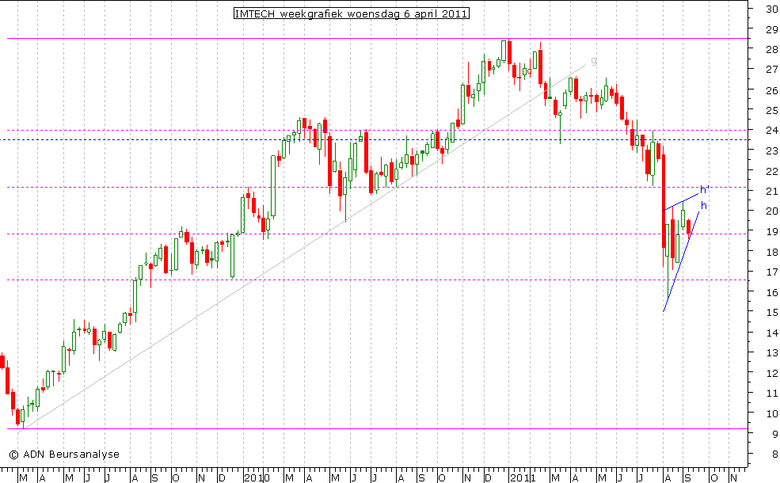Click the '2010' year label on the time axis

point(257,478)
